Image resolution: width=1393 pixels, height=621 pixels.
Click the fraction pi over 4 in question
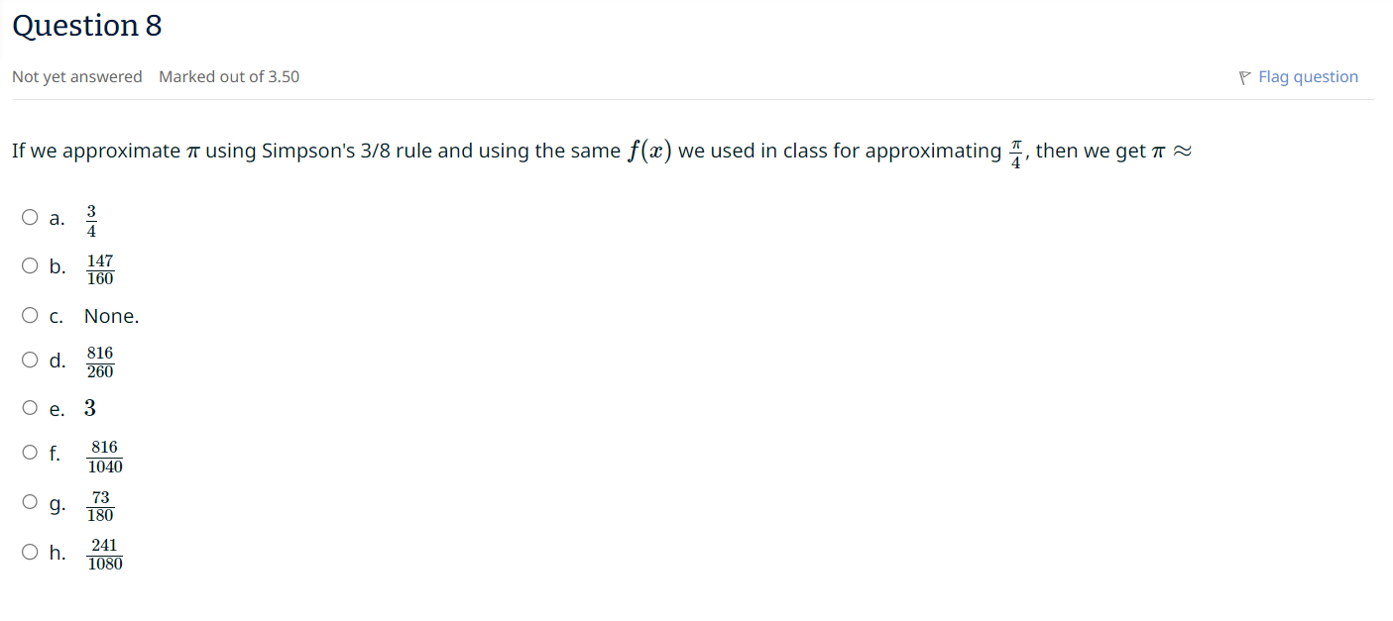(1013, 151)
